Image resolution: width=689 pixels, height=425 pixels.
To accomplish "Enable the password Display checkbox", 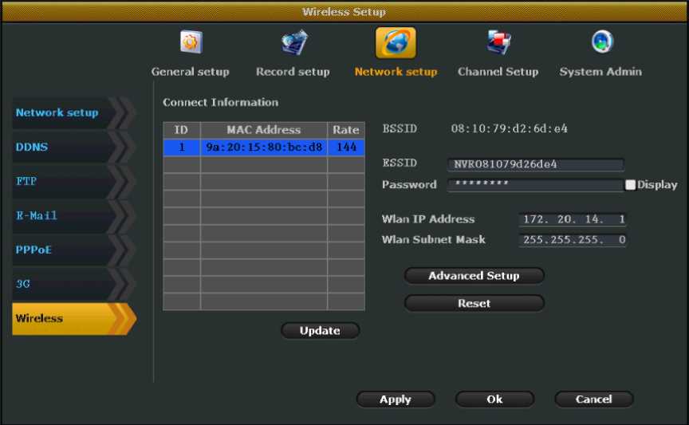I will point(631,185).
